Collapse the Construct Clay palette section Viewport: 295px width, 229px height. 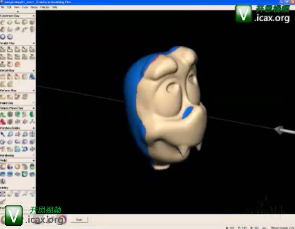(x=34, y=16)
